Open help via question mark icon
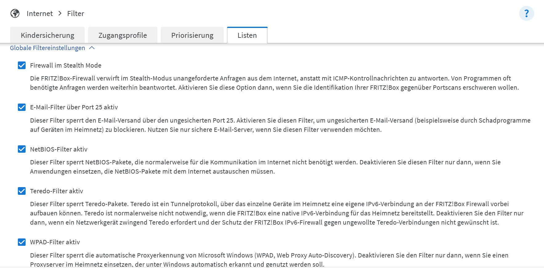544x271 pixels. [526, 14]
